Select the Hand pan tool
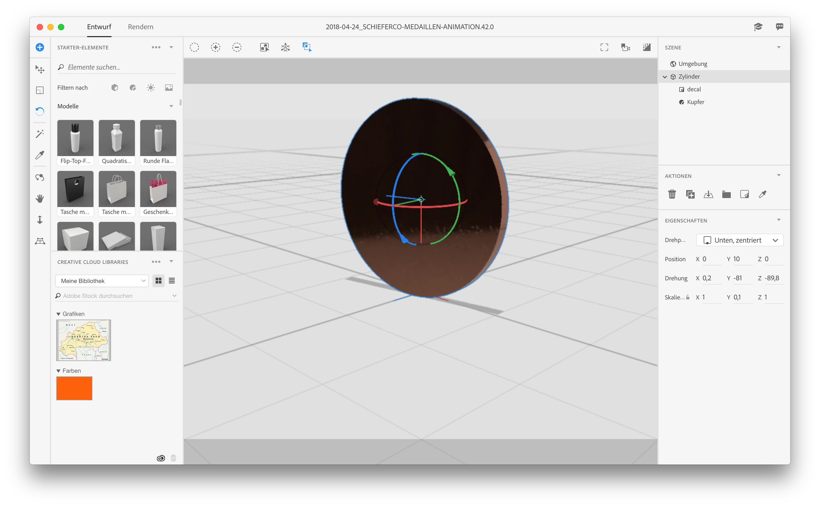Screen dimensions: 820x507 click(x=40, y=199)
